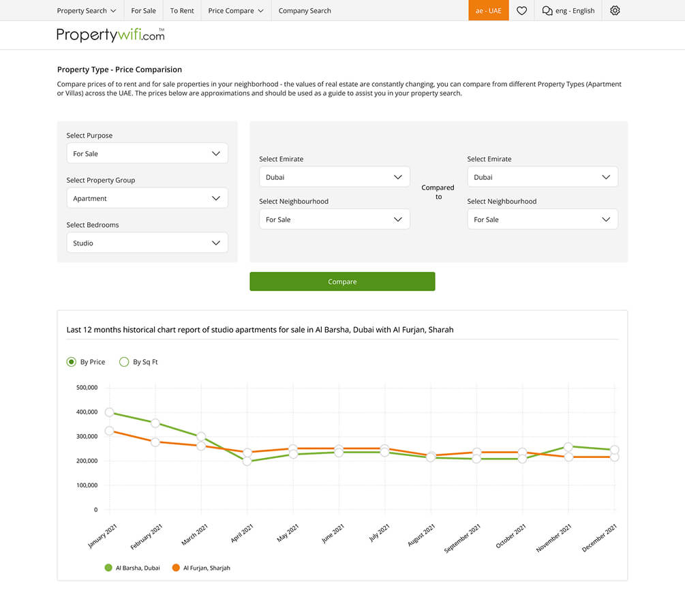Expand the Select Property Group dropdown
The height and width of the screenshot is (595, 685).
click(x=147, y=198)
